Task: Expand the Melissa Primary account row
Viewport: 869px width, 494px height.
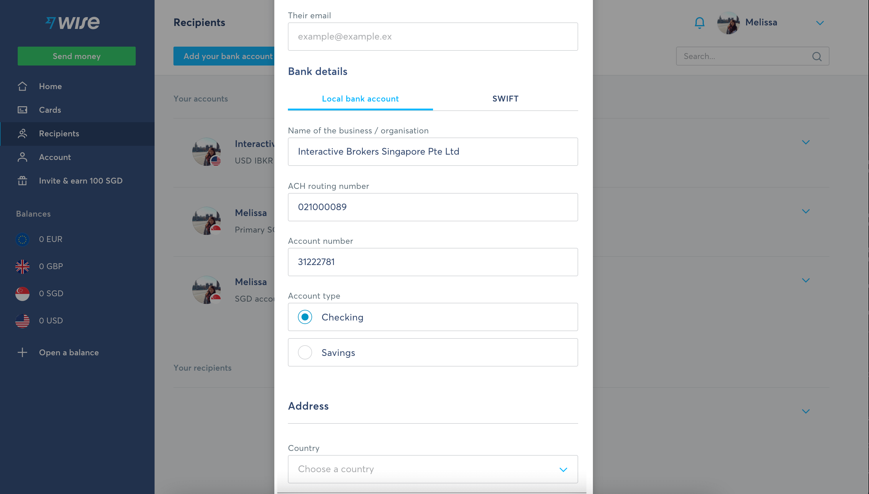Action: 806,211
